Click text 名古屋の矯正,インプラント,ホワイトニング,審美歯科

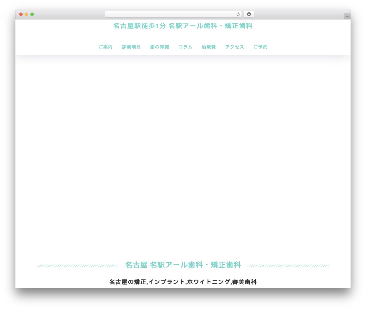pos(183,282)
